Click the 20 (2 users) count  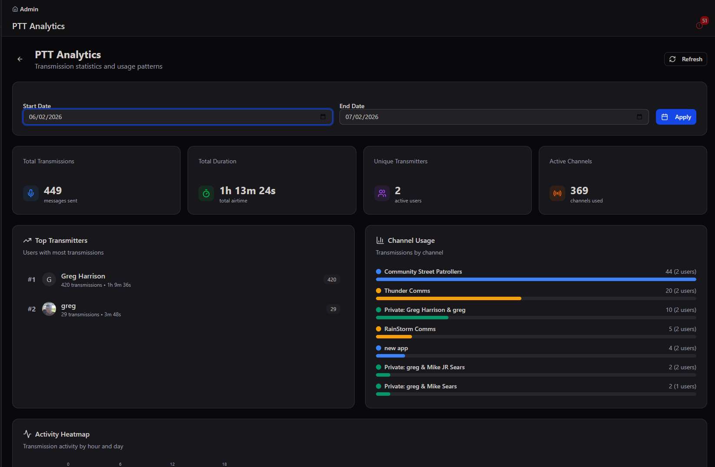[x=681, y=291]
